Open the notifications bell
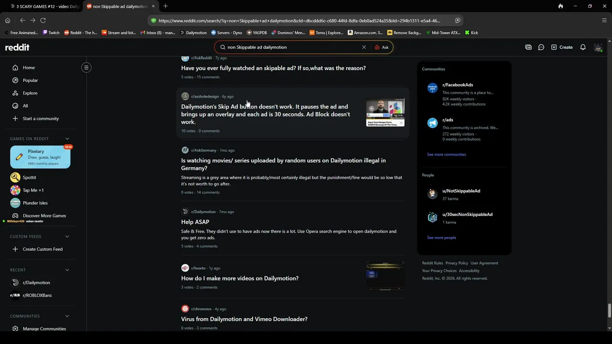 pos(583,47)
